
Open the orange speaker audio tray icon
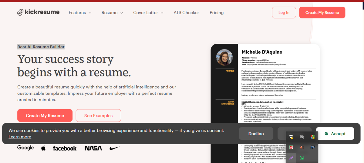pos(302,147)
